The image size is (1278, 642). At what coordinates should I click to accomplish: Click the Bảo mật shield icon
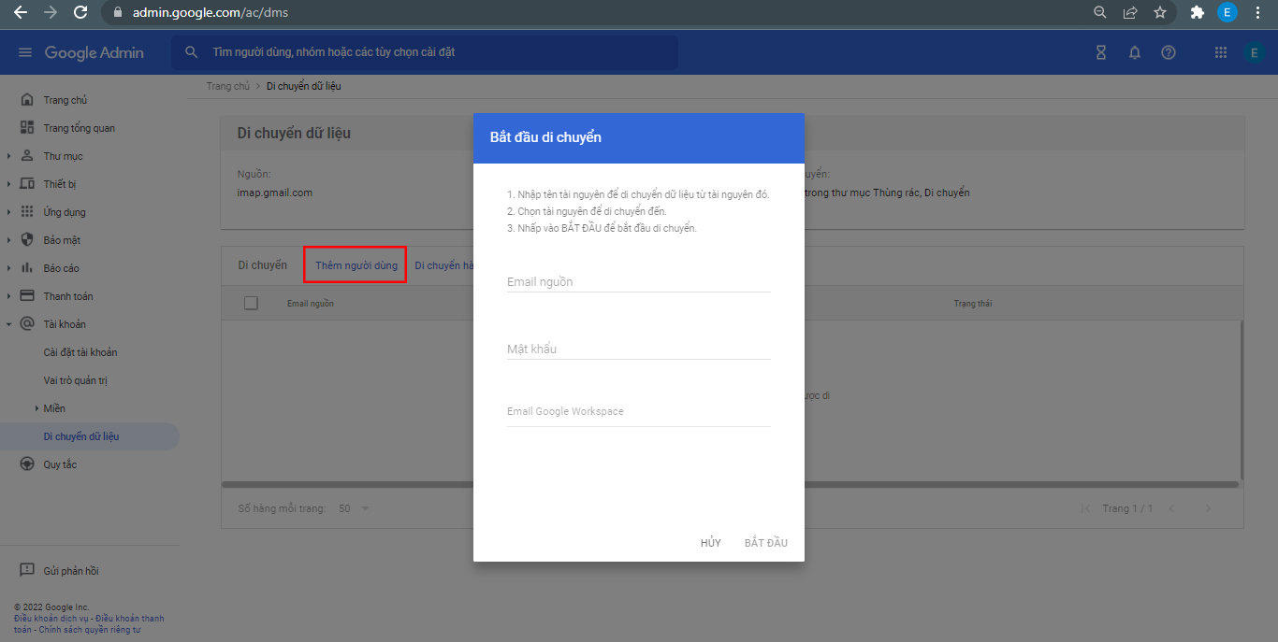click(27, 240)
